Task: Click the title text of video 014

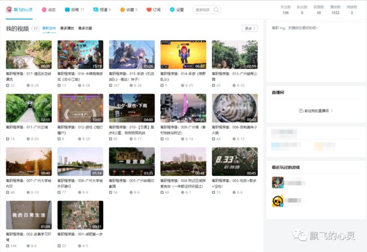Action: 183,77
